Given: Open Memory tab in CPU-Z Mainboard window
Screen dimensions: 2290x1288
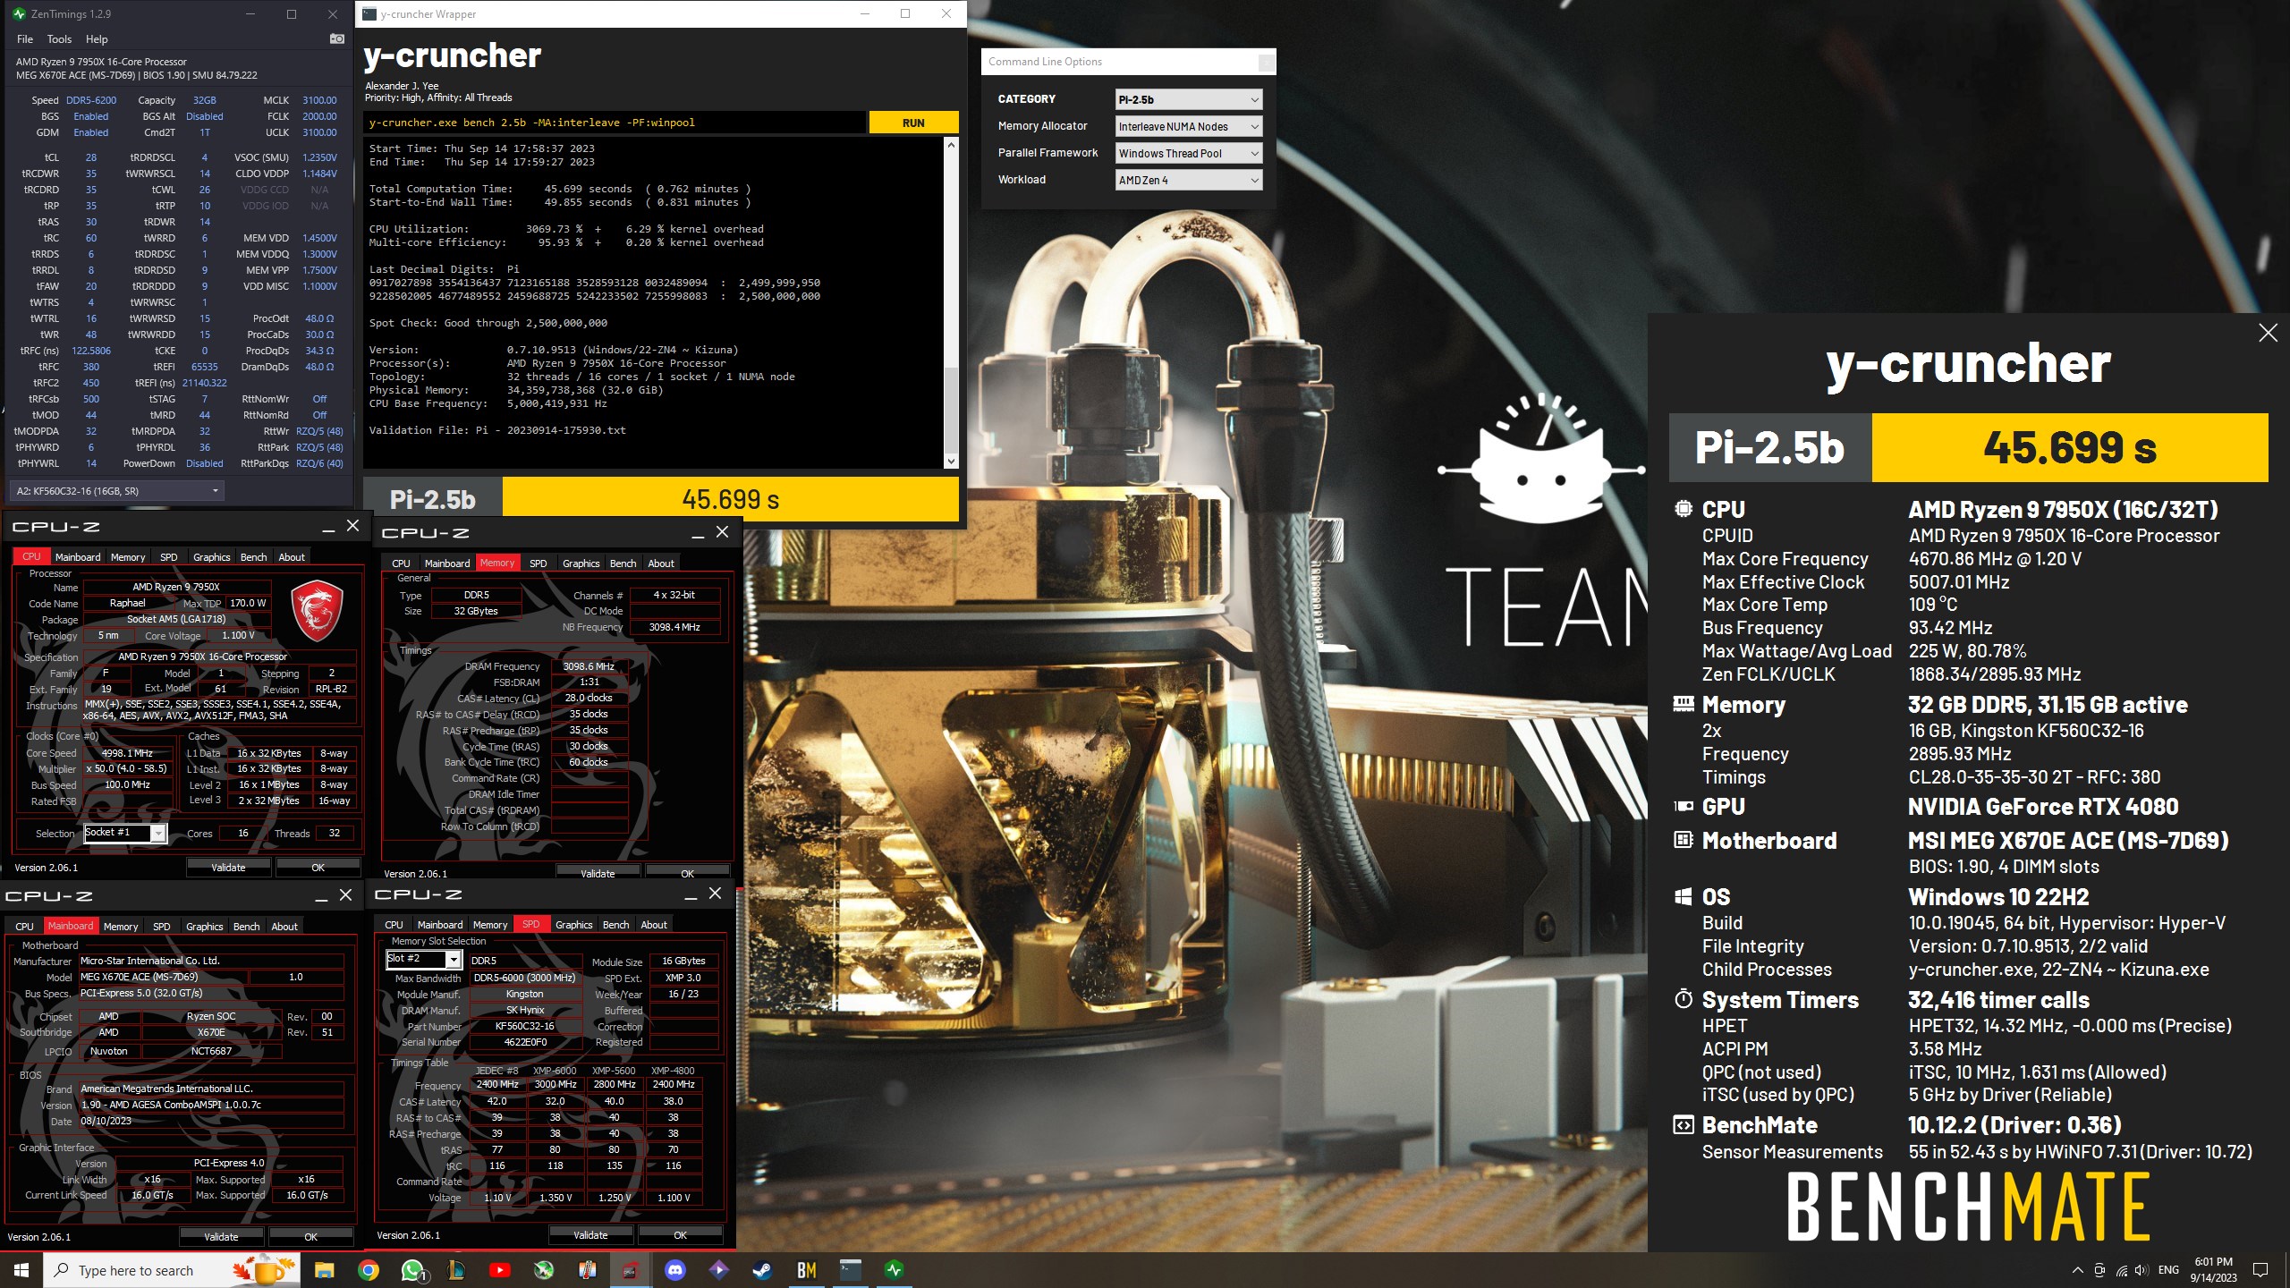Looking at the screenshot, I should [121, 926].
